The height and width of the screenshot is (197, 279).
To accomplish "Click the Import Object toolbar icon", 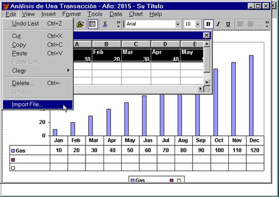I will pos(80,24).
